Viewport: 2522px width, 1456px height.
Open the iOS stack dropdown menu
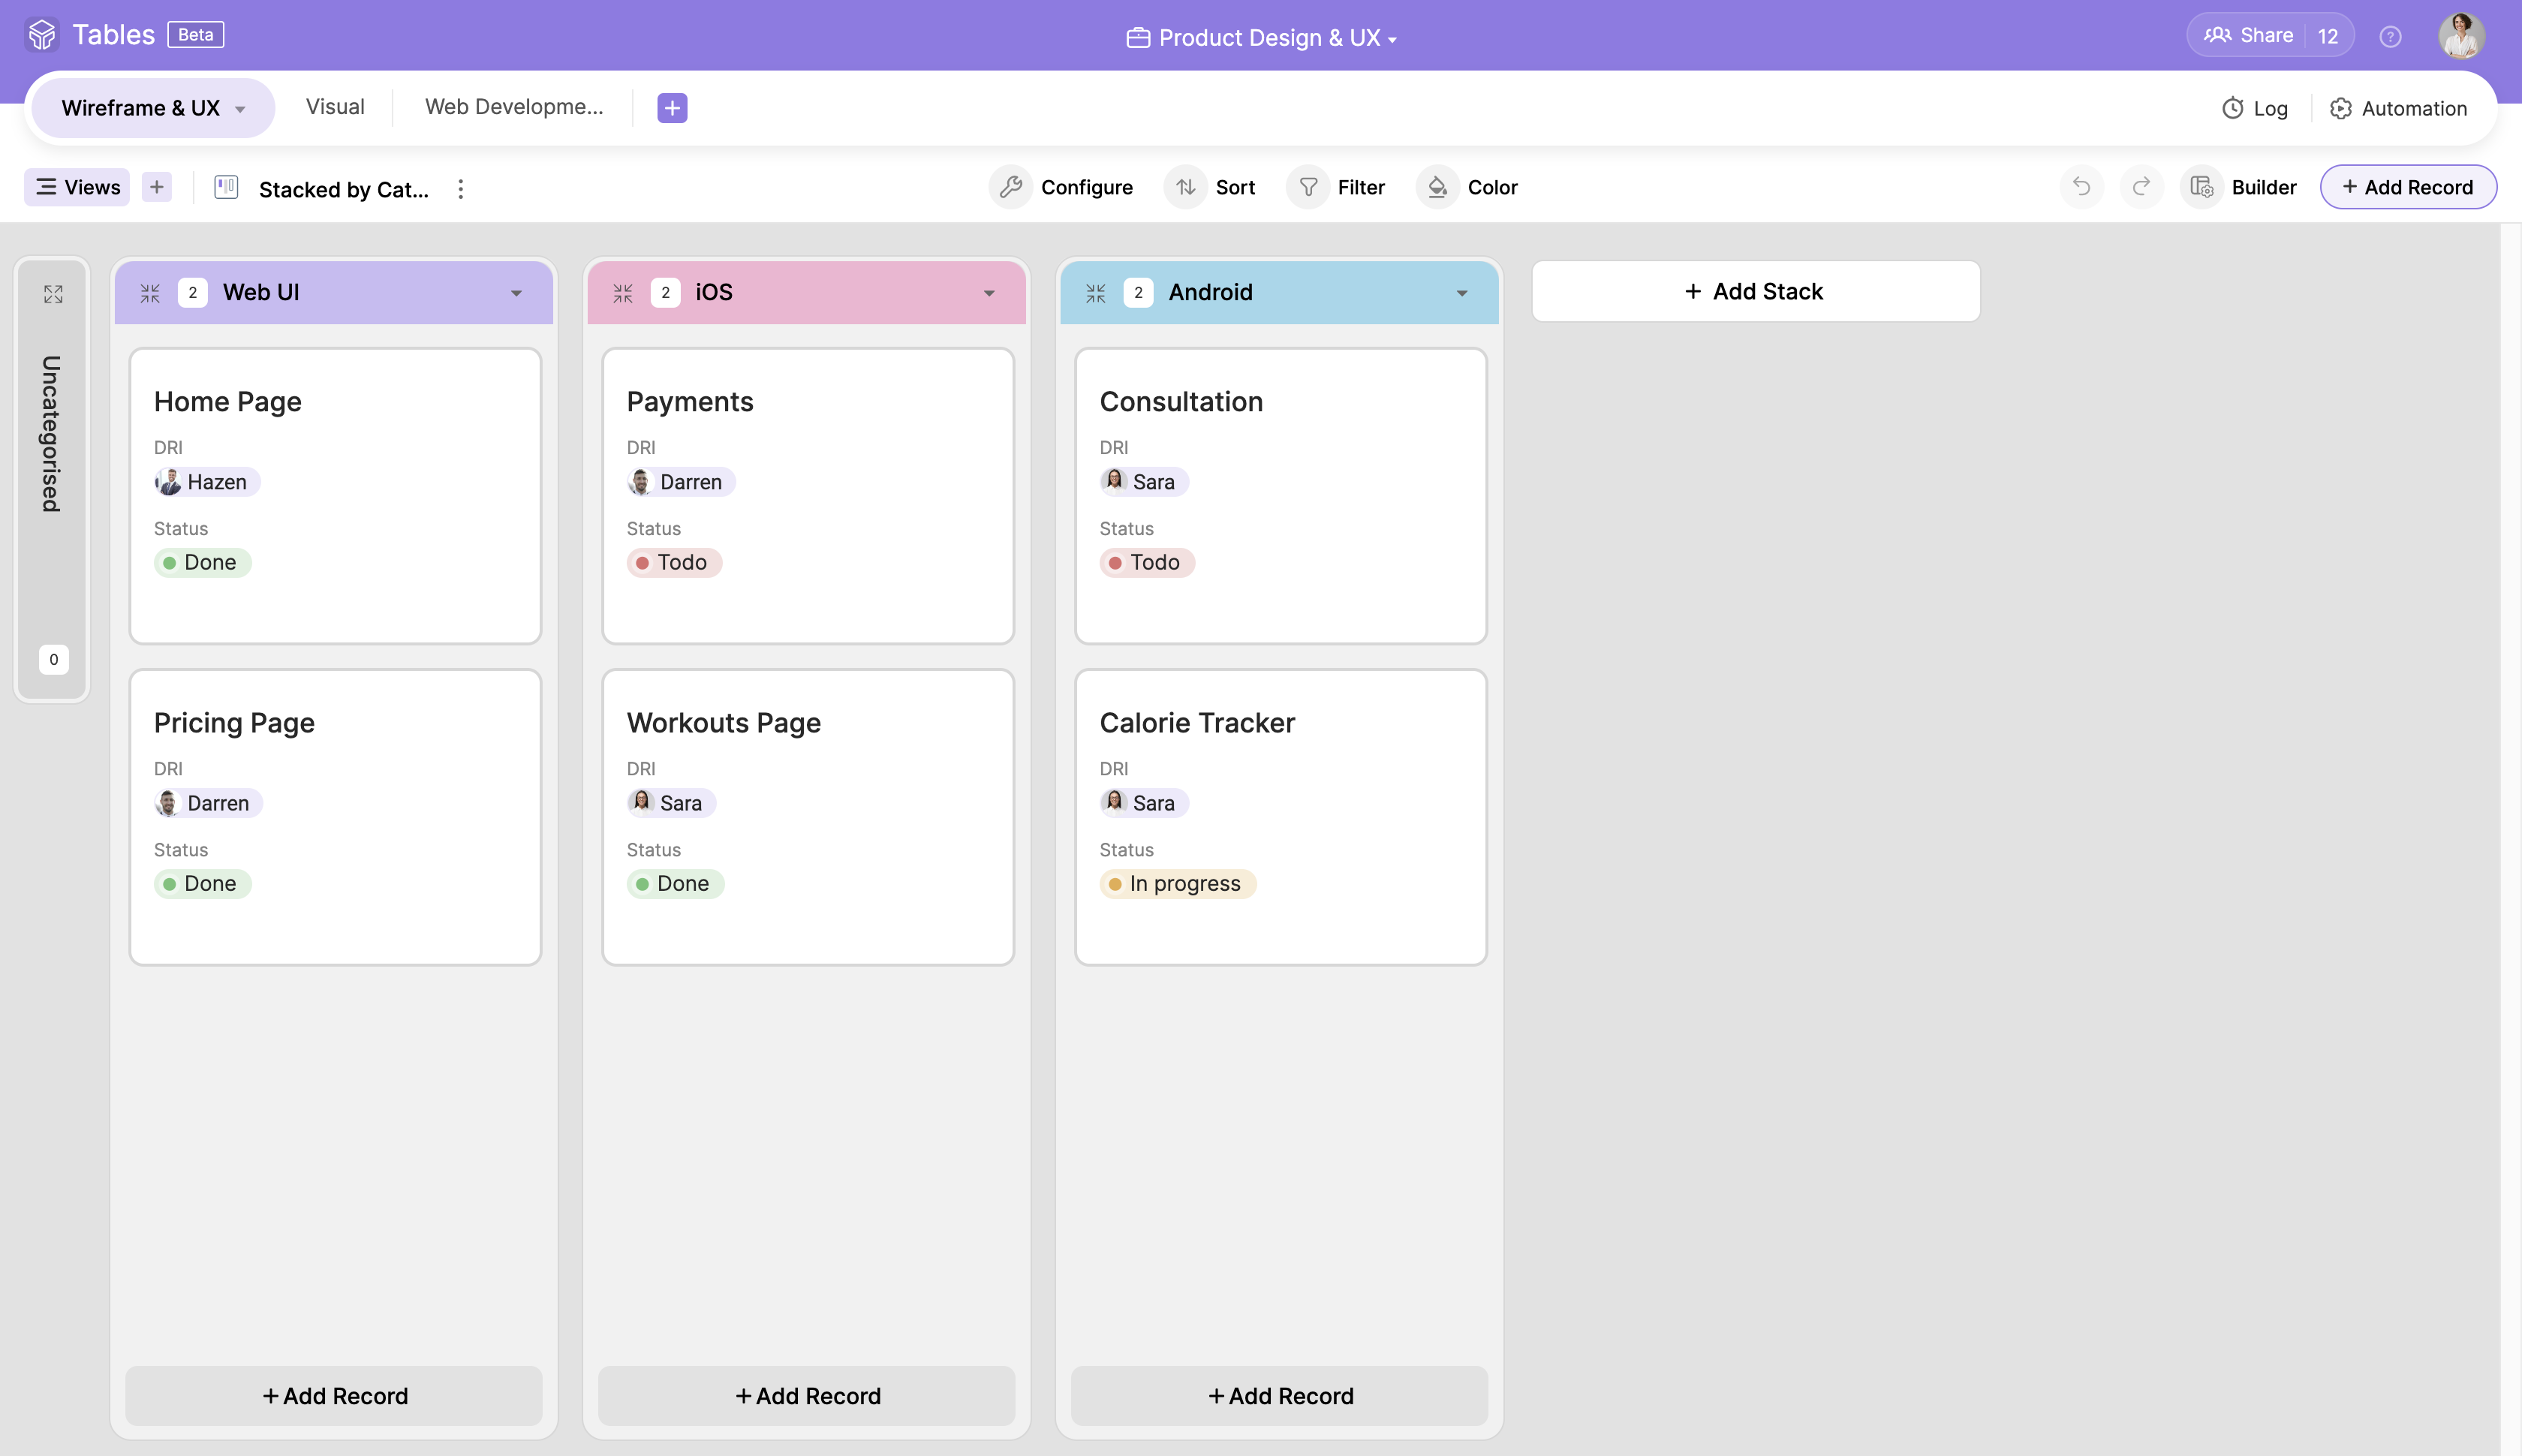(989, 293)
